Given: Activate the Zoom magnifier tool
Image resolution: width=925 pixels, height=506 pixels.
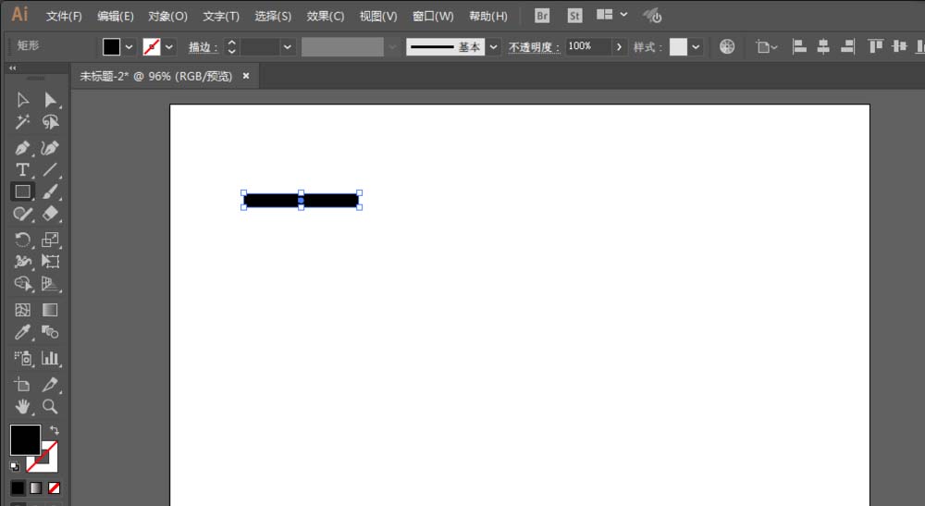Looking at the screenshot, I should pyautogui.click(x=51, y=406).
